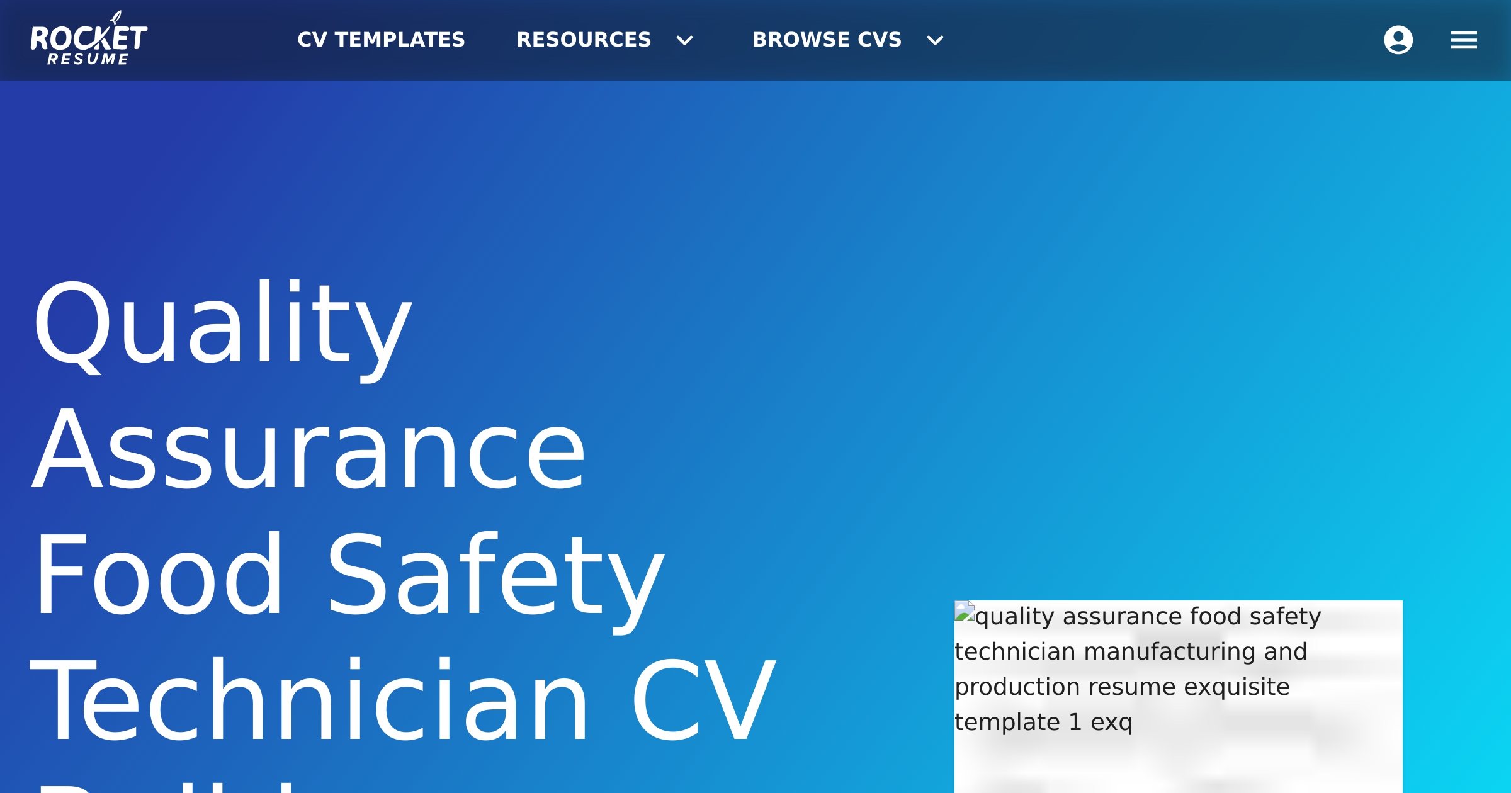Expand the Browse CVs dropdown chevron
Viewport: 1511px width, 793px height.
point(935,40)
